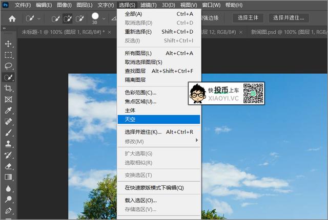Choose 所有图层(L) menu entry
The height and width of the screenshot is (220, 328).
(x=159, y=53)
